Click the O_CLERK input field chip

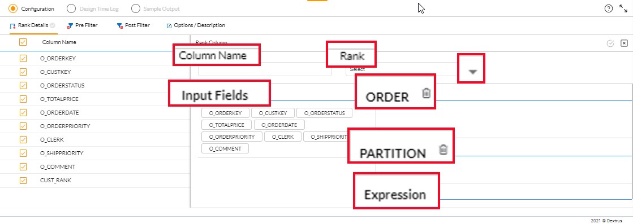point(283,137)
